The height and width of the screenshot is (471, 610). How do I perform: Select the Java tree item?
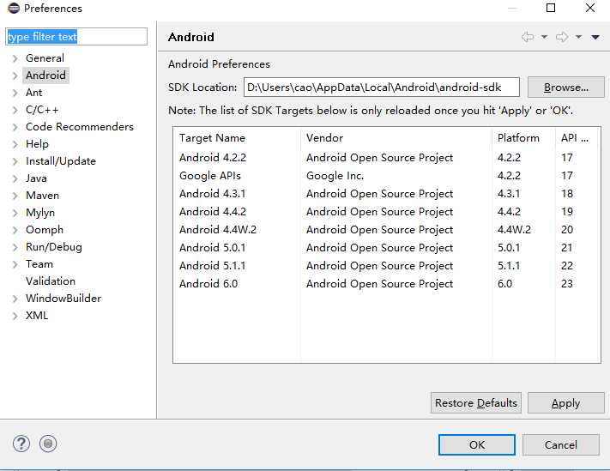tap(36, 178)
